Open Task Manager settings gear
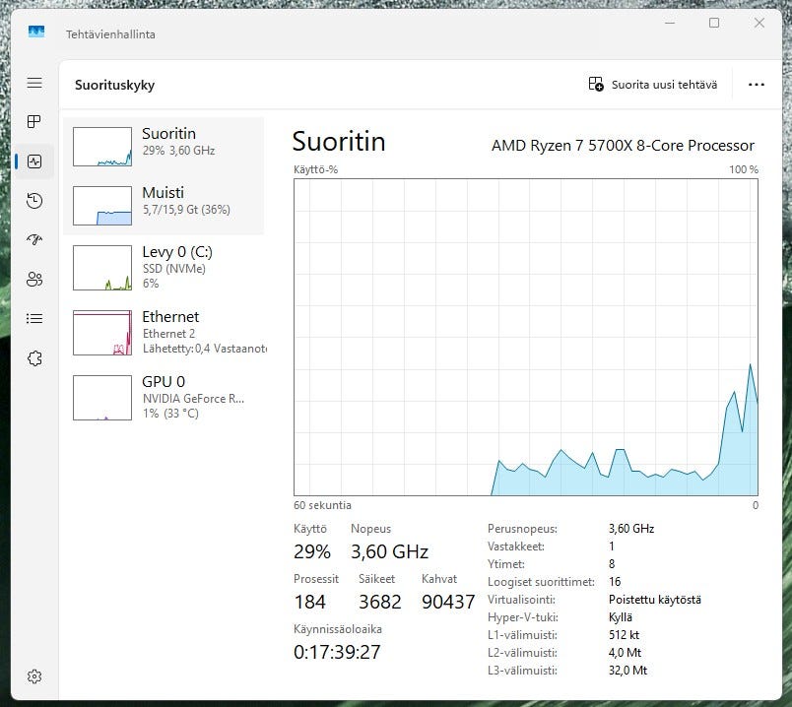This screenshot has height=707, width=792. pos(34,676)
